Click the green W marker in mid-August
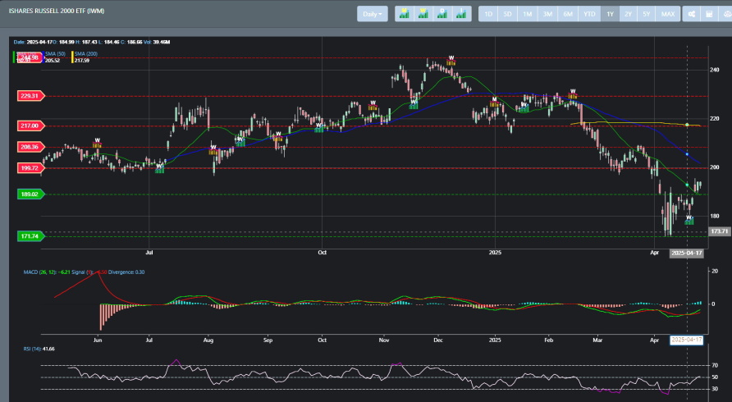732x402 pixels. pyautogui.click(x=240, y=141)
